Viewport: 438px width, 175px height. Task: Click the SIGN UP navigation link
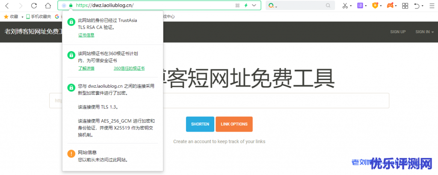pos(398,32)
